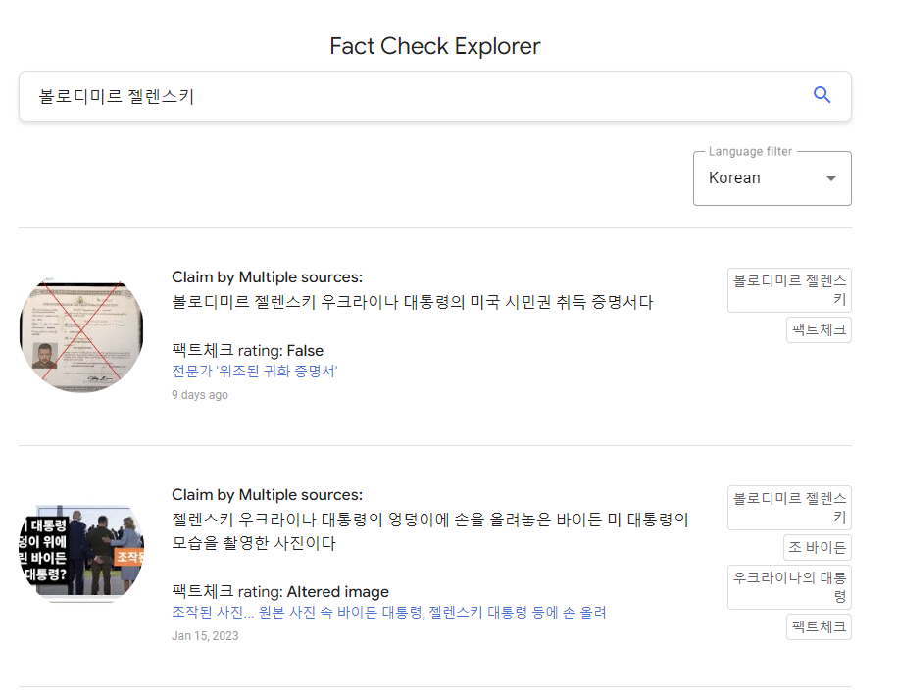Click the claim text about 바이든 미 대통령의 모습
This screenshot has width=897, height=699.
click(430, 531)
